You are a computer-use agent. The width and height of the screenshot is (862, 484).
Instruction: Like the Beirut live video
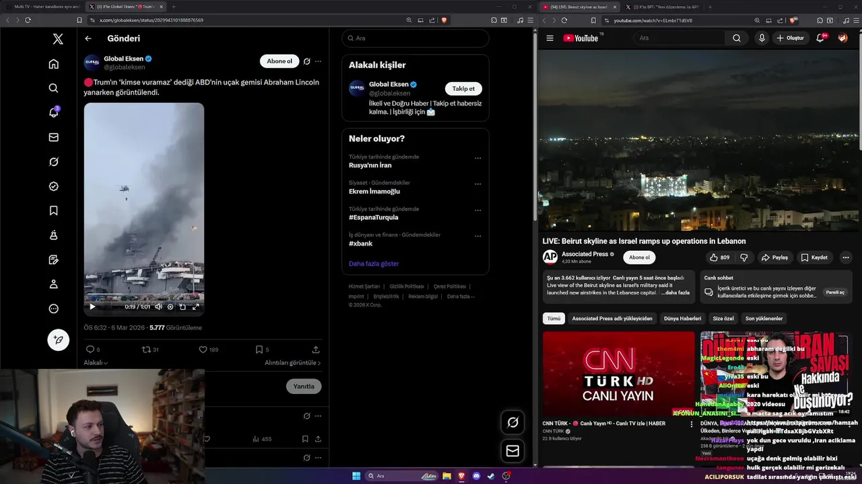(719, 257)
